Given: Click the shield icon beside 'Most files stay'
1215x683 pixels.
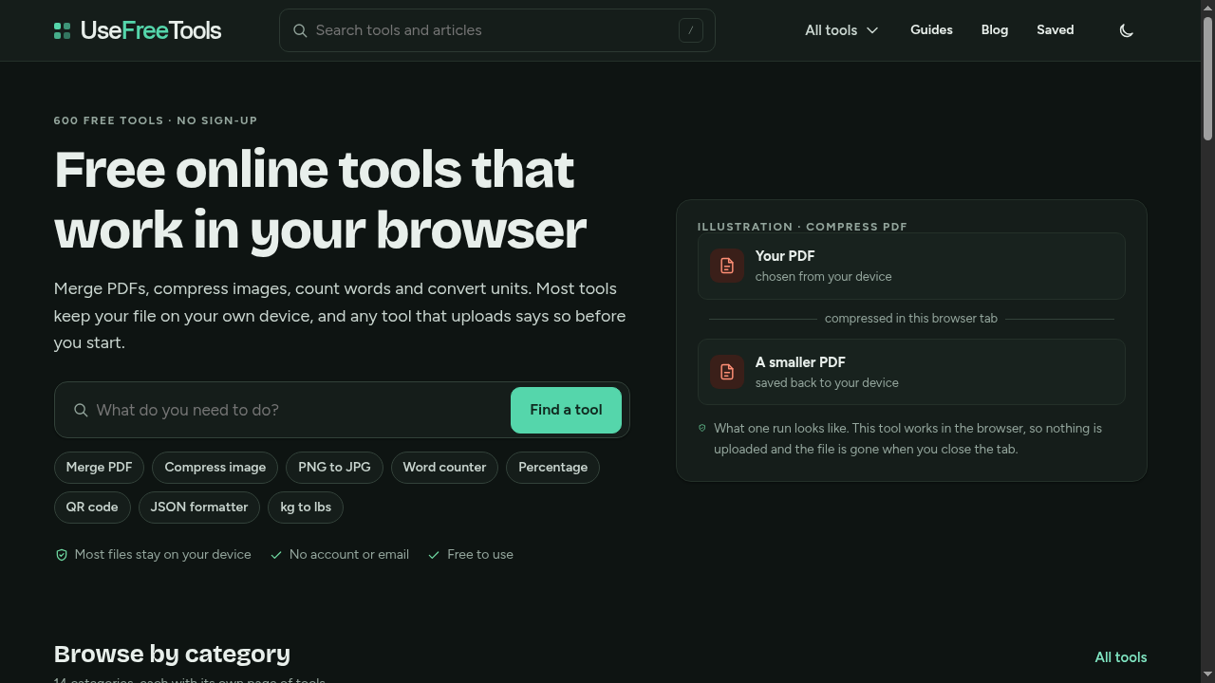Looking at the screenshot, I should pos(62,555).
